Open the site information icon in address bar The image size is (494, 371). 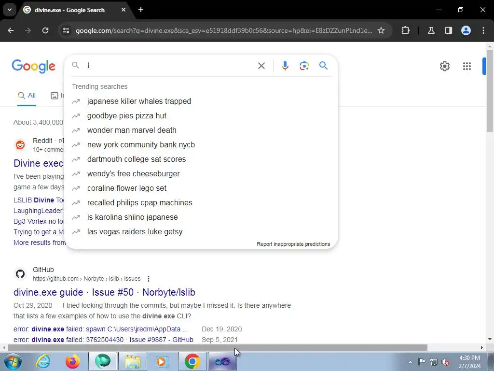tap(66, 30)
